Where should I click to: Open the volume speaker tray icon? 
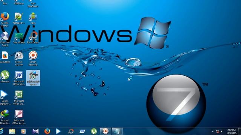point(222,132)
